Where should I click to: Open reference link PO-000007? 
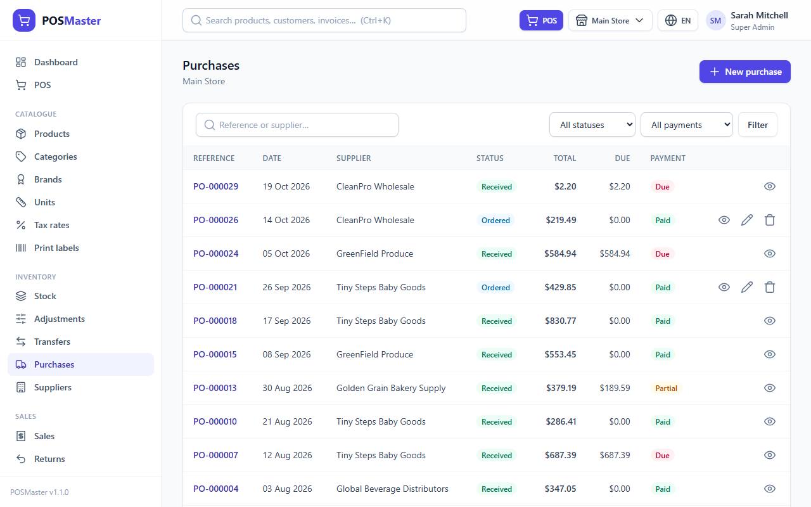[x=216, y=455]
